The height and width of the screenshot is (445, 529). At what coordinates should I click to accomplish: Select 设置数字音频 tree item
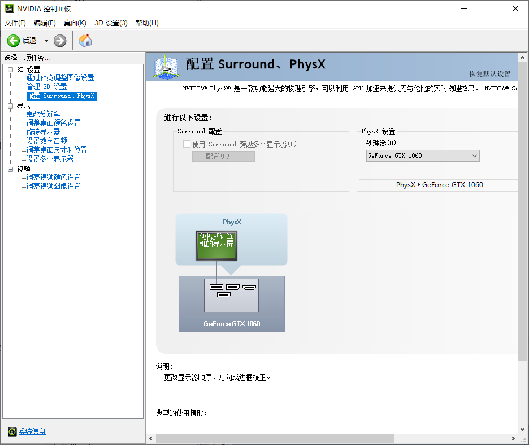[x=46, y=141]
